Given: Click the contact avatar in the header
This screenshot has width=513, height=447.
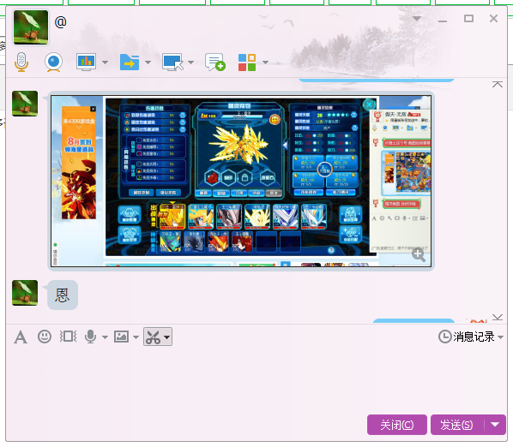Looking at the screenshot, I should pyautogui.click(x=31, y=27).
